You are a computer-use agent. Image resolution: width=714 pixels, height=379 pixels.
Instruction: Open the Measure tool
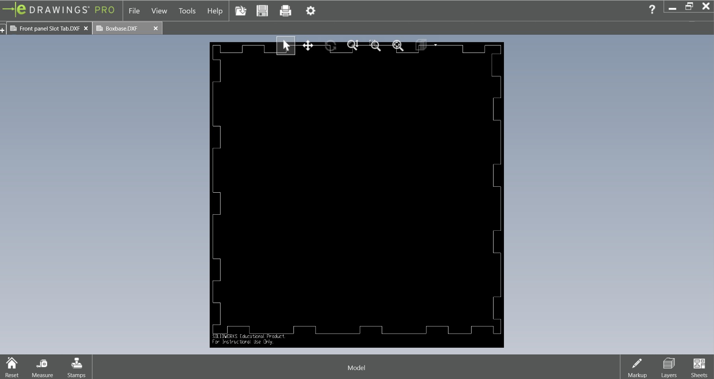coord(42,367)
